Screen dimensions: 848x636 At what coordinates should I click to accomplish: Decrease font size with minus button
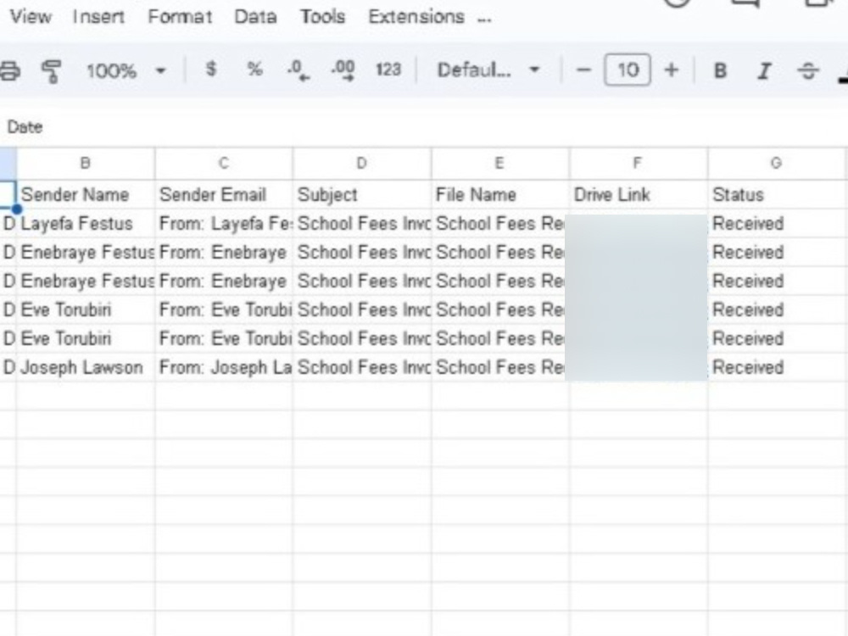(583, 70)
